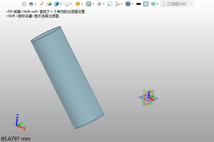This screenshot has height=142, width=214.
Task: Click the coordinate axes icon in toolbar
Action: coord(117,4)
